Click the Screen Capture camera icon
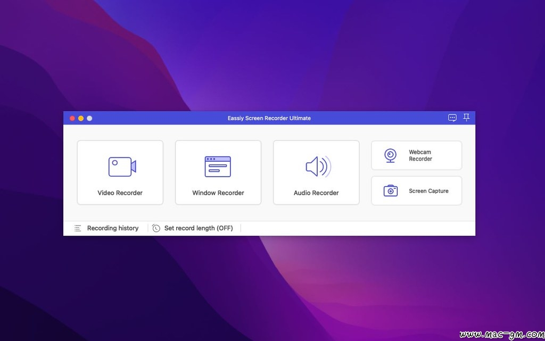This screenshot has height=341, width=545. coord(391,190)
